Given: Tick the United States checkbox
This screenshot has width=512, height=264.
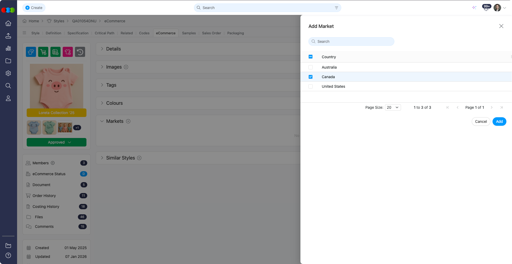Looking at the screenshot, I should click(x=311, y=86).
